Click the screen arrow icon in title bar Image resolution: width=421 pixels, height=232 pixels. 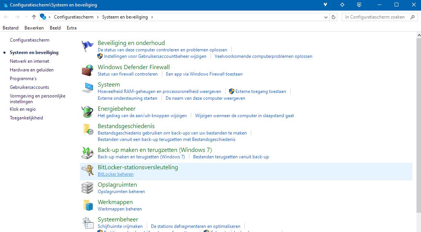coord(359,5)
